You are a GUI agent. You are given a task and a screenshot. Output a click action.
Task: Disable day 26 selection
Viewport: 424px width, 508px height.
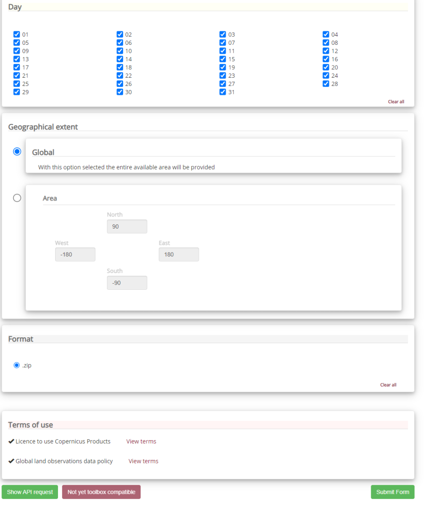[x=120, y=83]
